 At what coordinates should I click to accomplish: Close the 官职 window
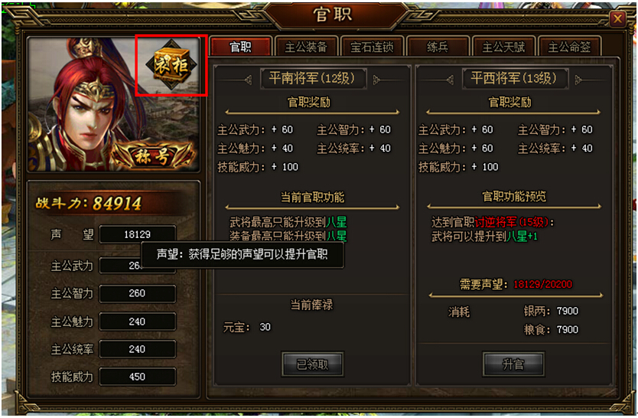click(617, 18)
